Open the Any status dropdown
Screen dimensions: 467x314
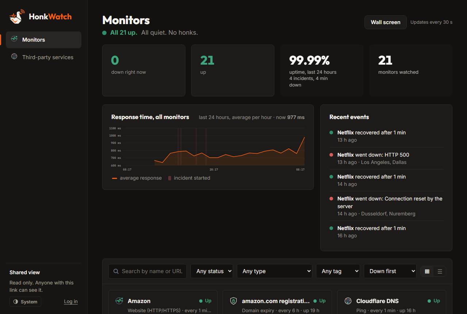tap(212, 271)
